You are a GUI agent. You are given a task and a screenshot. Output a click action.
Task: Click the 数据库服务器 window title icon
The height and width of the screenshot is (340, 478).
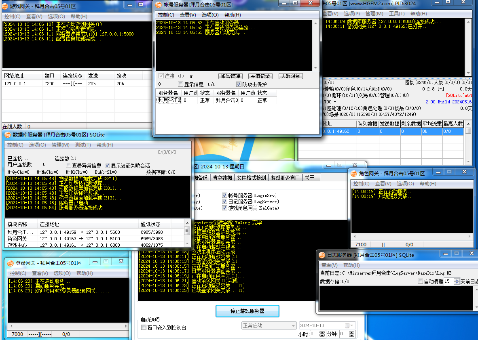[8, 135]
